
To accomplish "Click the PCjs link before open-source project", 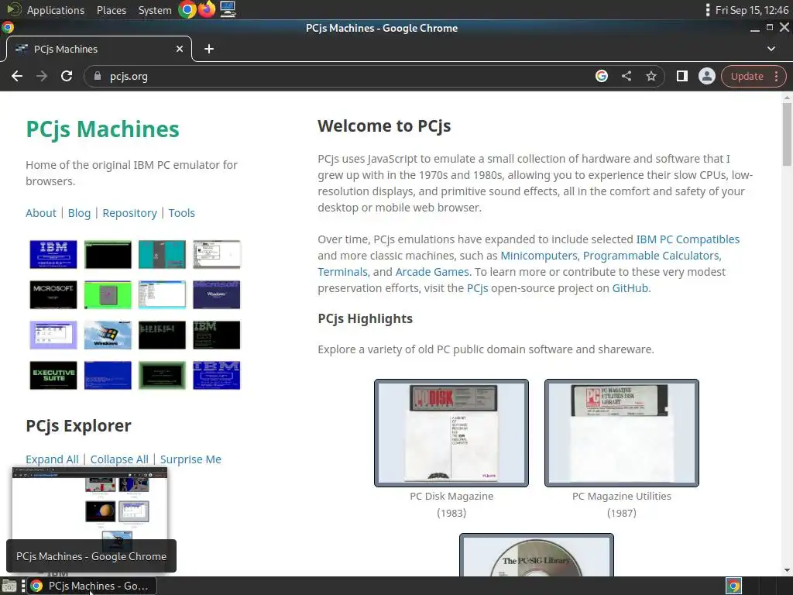I will (477, 288).
